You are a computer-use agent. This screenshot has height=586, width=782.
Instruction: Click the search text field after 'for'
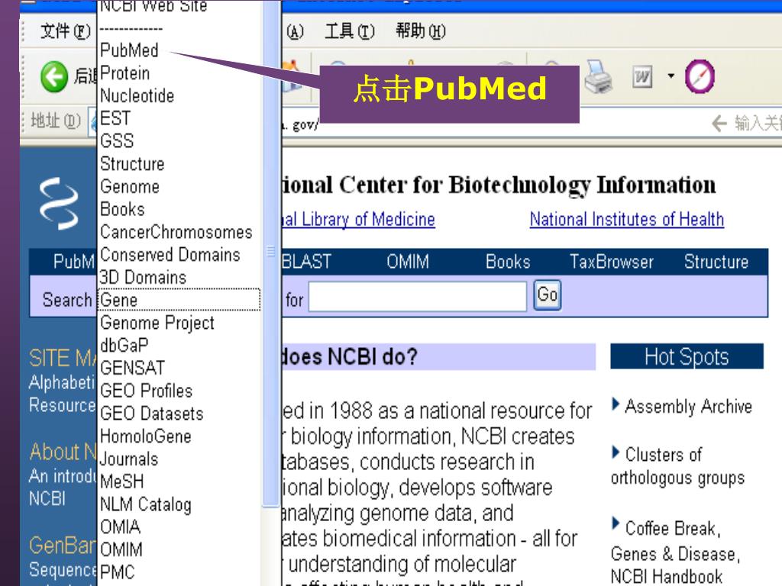pos(418,297)
